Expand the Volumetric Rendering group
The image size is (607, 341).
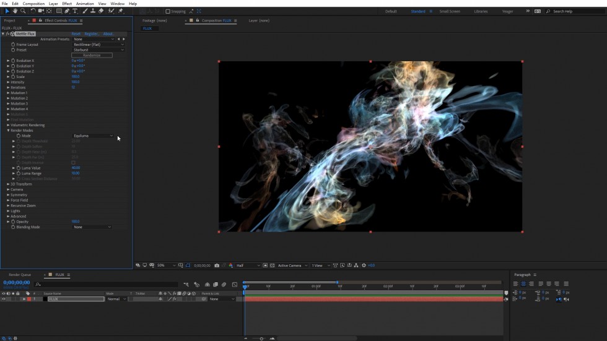coord(8,125)
